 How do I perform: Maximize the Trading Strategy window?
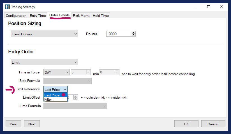pyautogui.click(x=209, y=7)
